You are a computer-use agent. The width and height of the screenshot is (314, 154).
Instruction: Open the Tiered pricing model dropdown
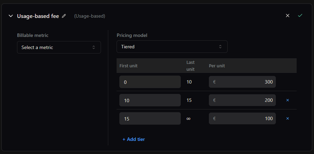tap(172, 47)
